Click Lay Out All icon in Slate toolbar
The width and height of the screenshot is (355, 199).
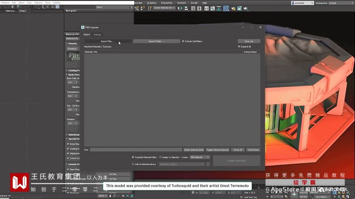pos(43,7)
